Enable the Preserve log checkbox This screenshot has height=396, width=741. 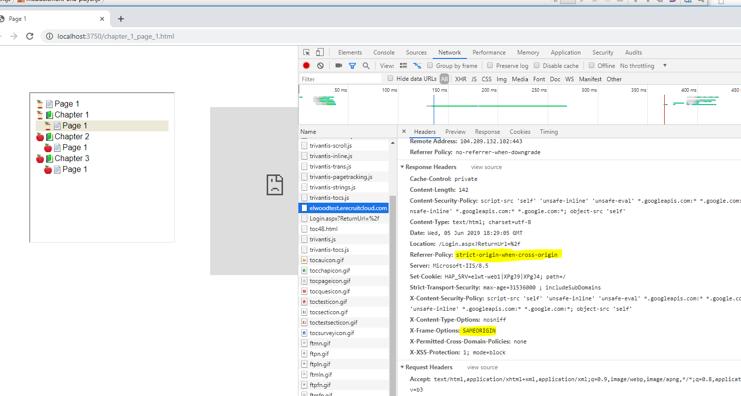coord(490,65)
